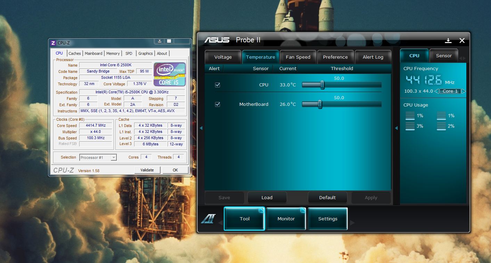491x263 pixels.
Task: Open the Monitor menu button
Action: 286,219
